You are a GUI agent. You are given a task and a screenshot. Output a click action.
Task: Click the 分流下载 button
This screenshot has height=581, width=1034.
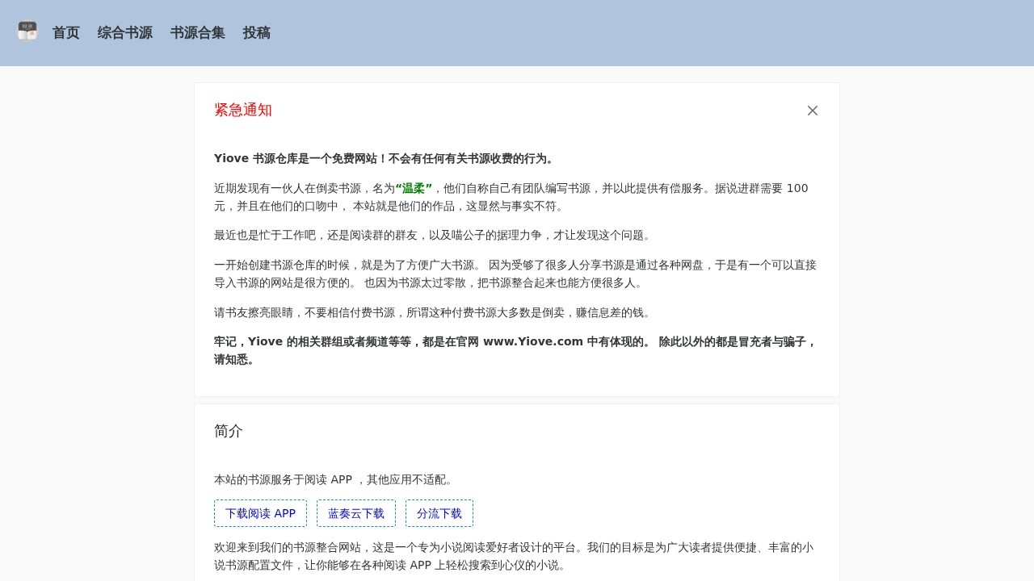tap(439, 513)
